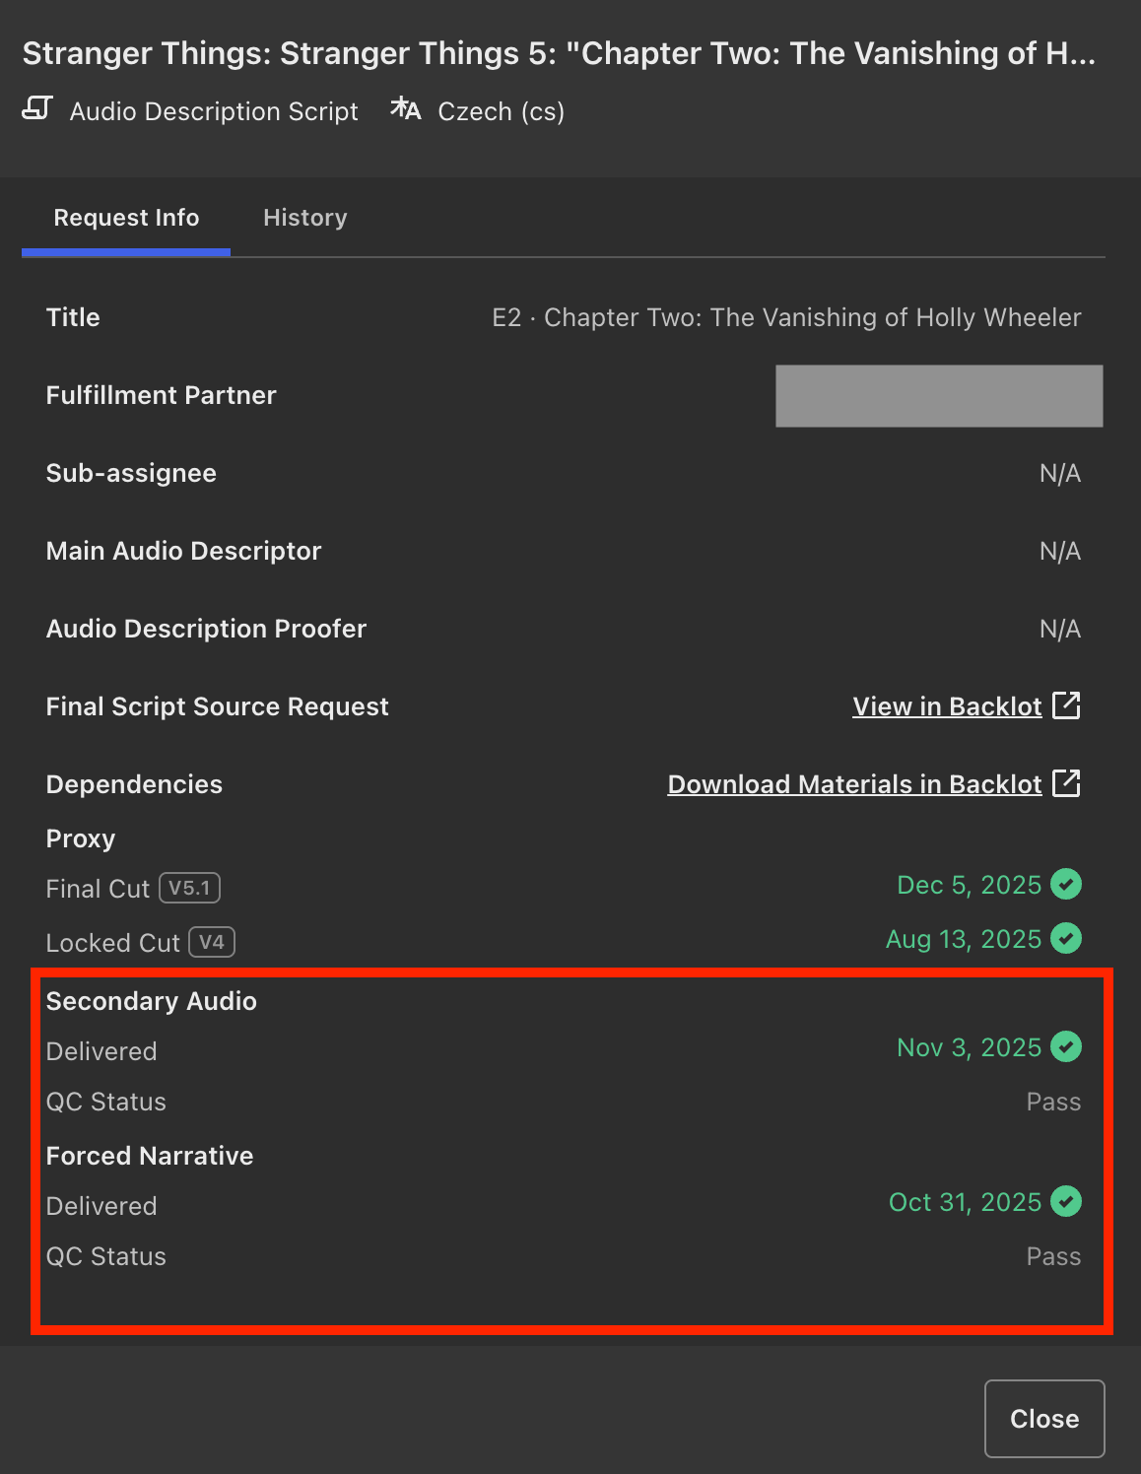
Task: Click external link icon beside Download Materials
Action: tap(1066, 783)
